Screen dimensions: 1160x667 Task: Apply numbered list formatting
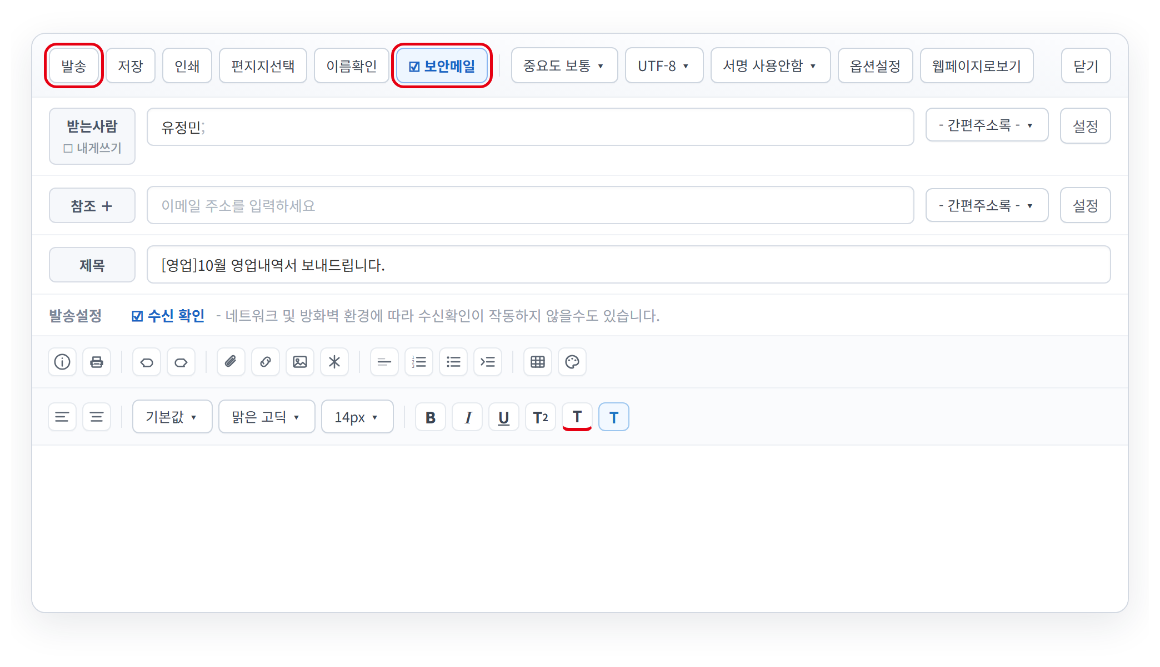pos(419,362)
